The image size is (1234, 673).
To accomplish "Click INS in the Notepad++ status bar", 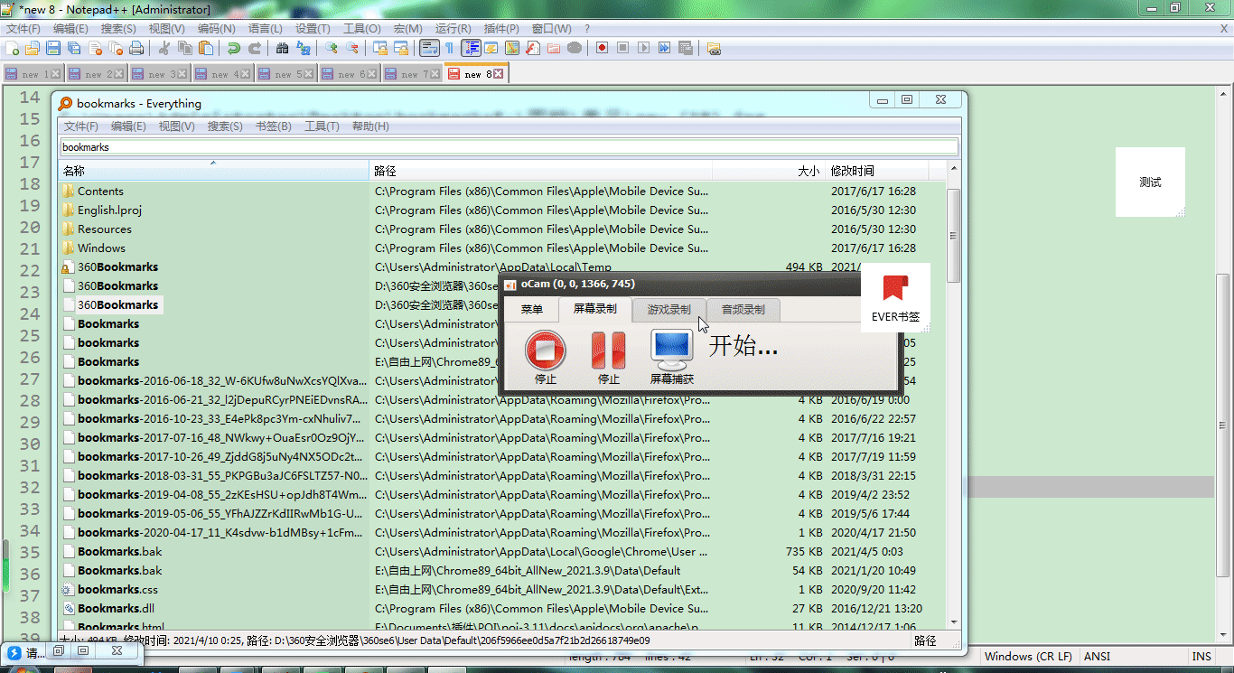I will pyautogui.click(x=1201, y=657).
